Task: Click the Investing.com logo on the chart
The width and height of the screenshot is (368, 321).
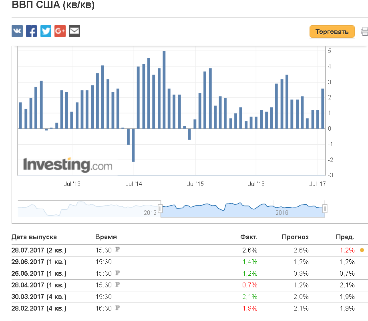Action: click(68, 165)
